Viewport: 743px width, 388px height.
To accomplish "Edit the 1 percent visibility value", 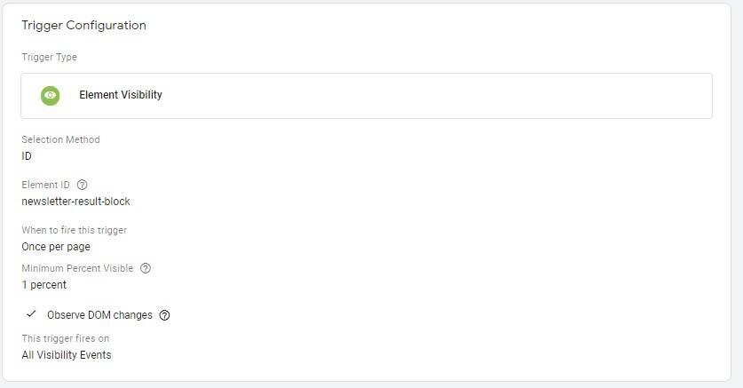I will click(x=43, y=285).
